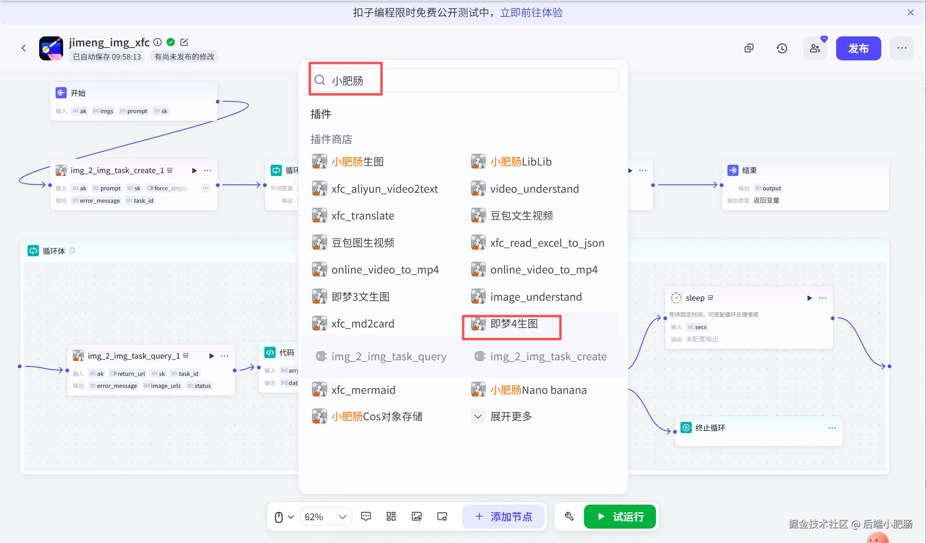Open the version history clock icon
Image resolution: width=926 pixels, height=543 pixels.
(782, 48)
